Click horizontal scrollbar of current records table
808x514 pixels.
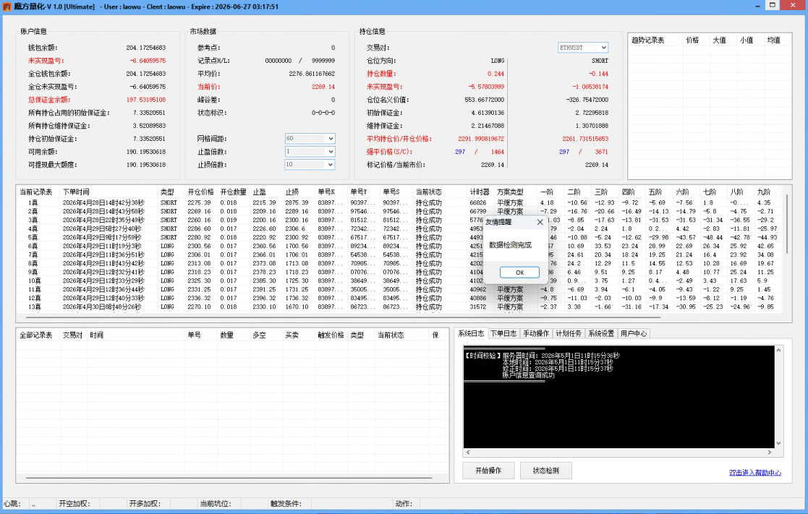[343, 318]
